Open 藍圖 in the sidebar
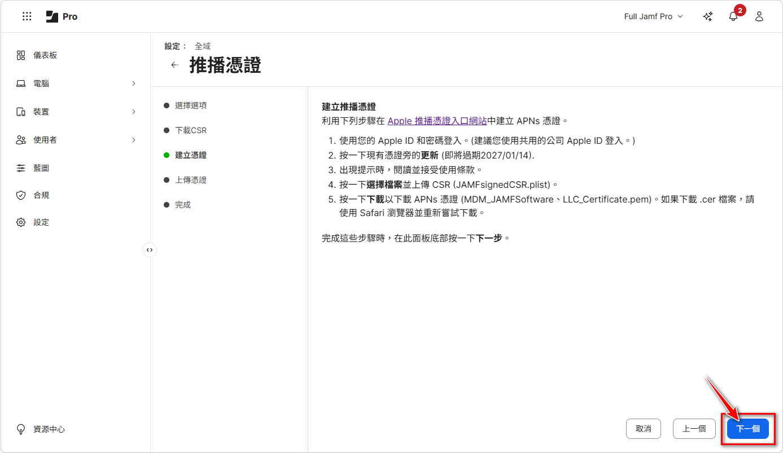The height and width of the screenshot is (453, 783). click(41, 168)
